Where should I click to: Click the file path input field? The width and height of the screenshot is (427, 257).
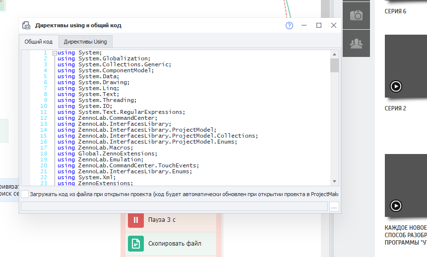click(174, 206)
